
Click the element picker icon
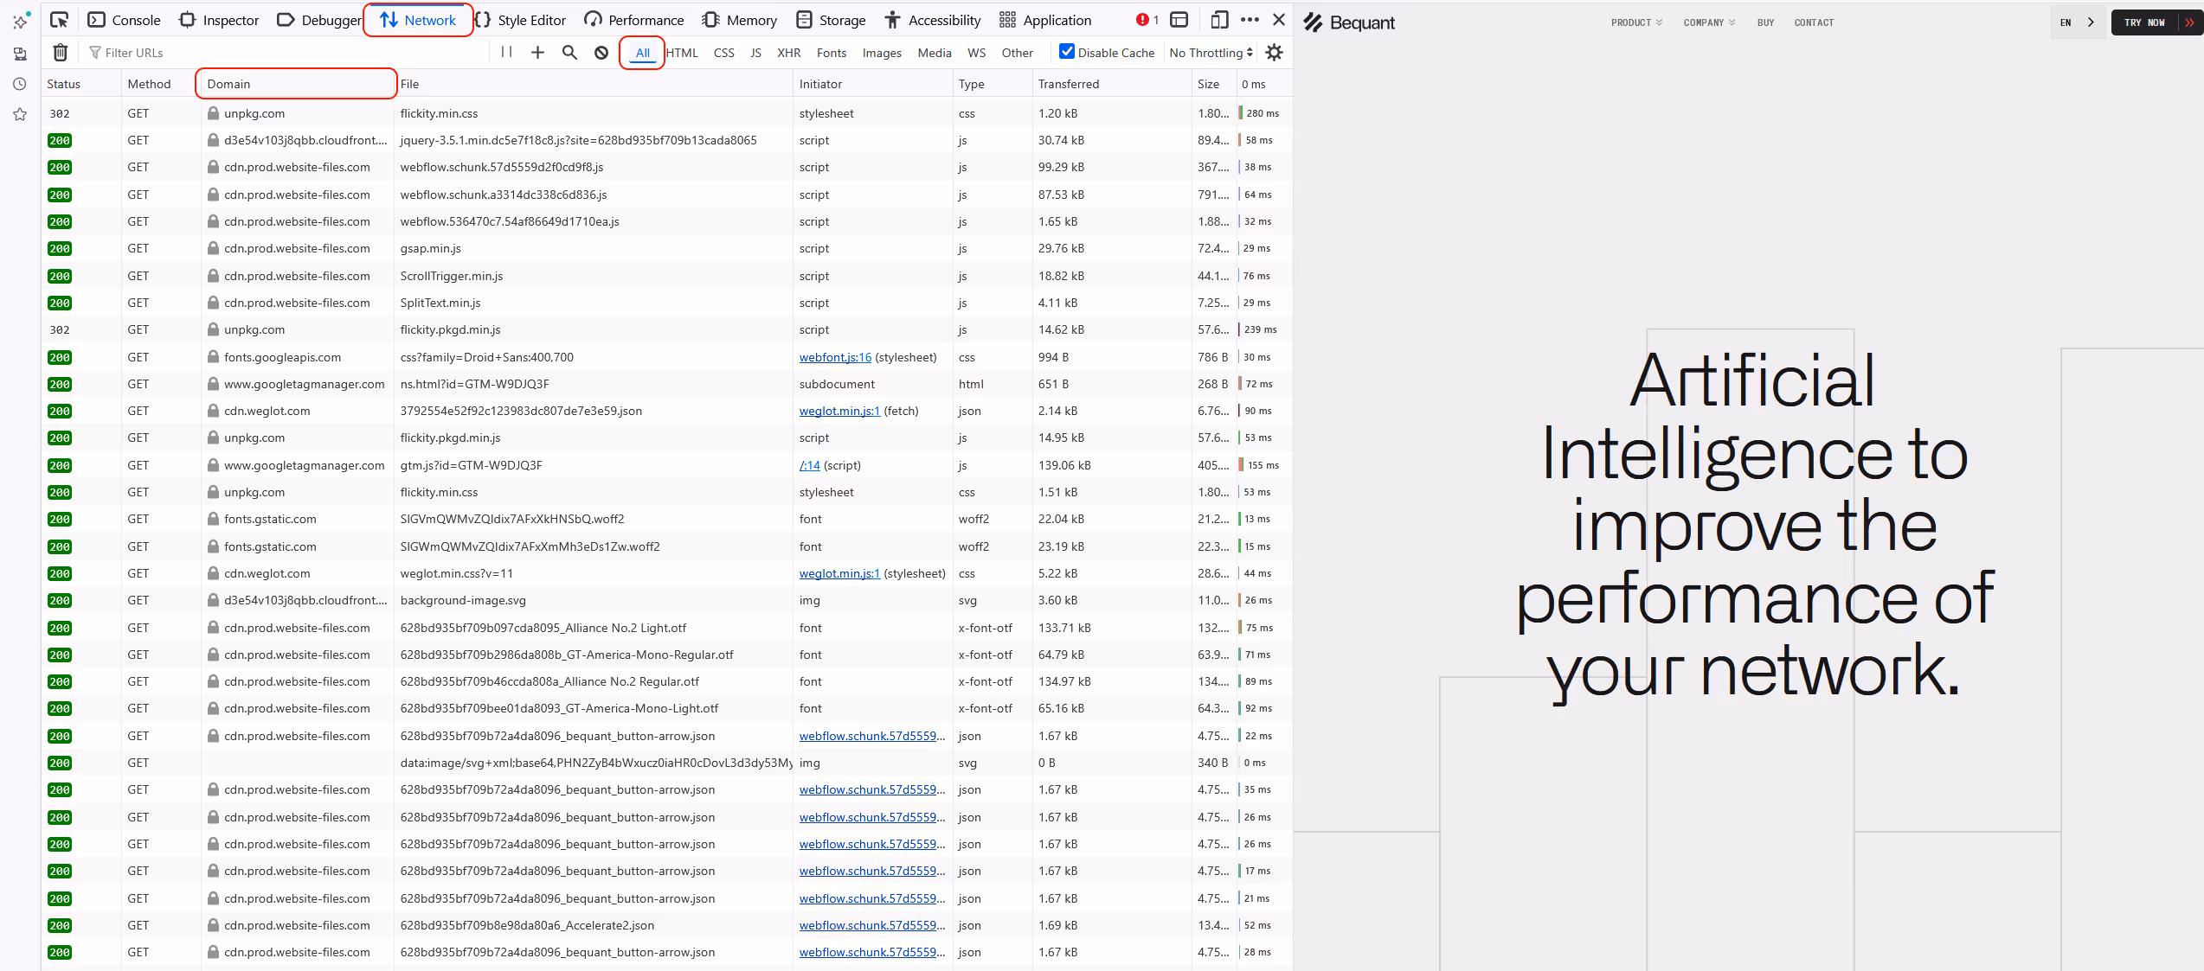coord(60,20)
